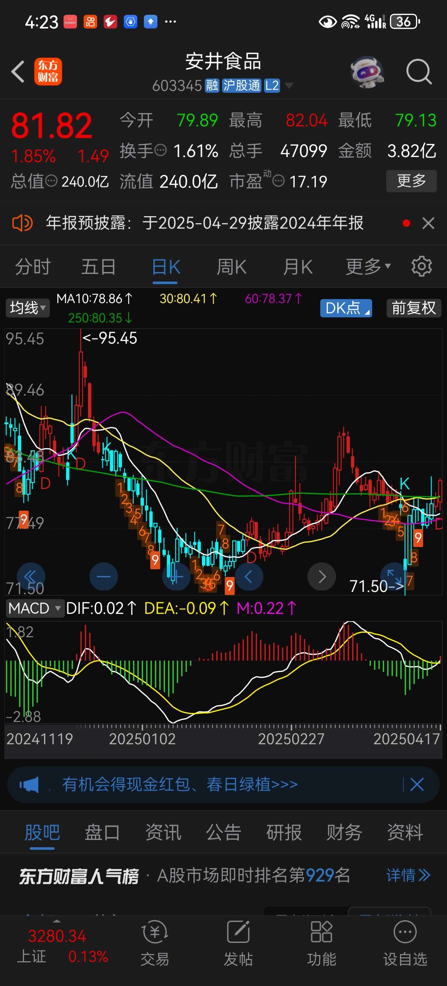Tap the MA10:78.86 value

click(x=95, y=299)
